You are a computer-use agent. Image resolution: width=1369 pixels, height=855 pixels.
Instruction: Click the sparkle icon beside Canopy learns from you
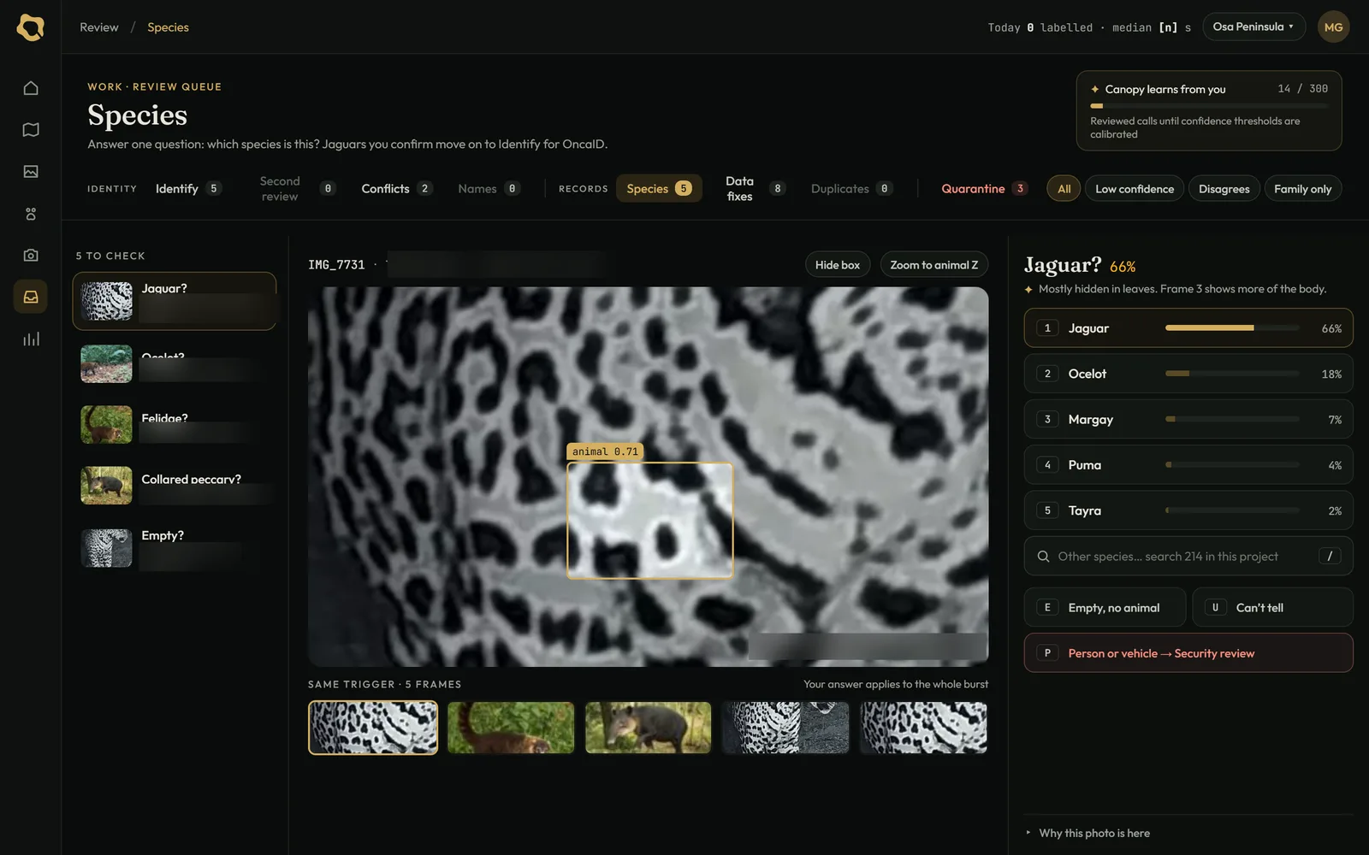1094,89
